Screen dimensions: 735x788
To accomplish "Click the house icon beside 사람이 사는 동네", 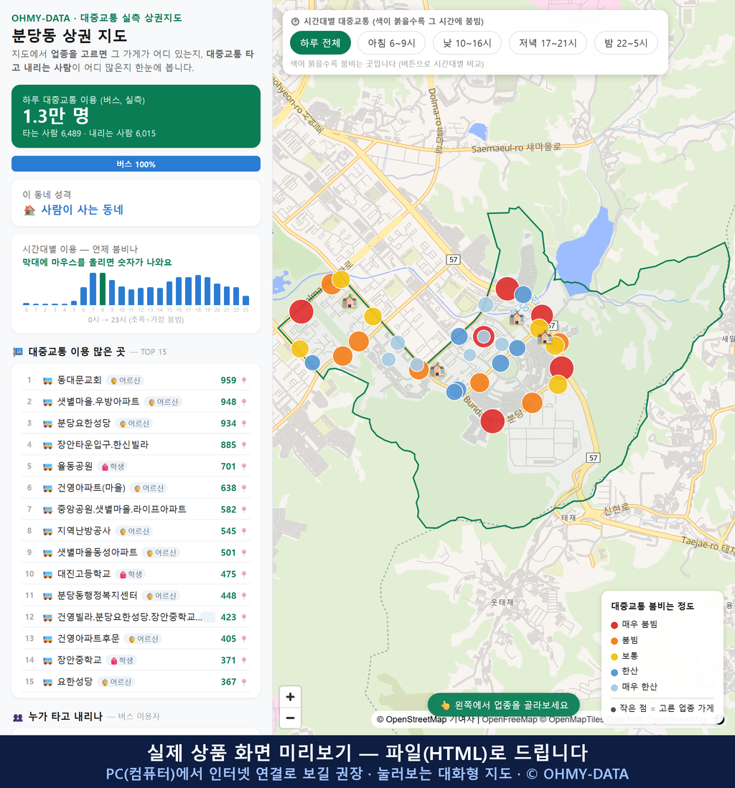I will tap(29, 210).
